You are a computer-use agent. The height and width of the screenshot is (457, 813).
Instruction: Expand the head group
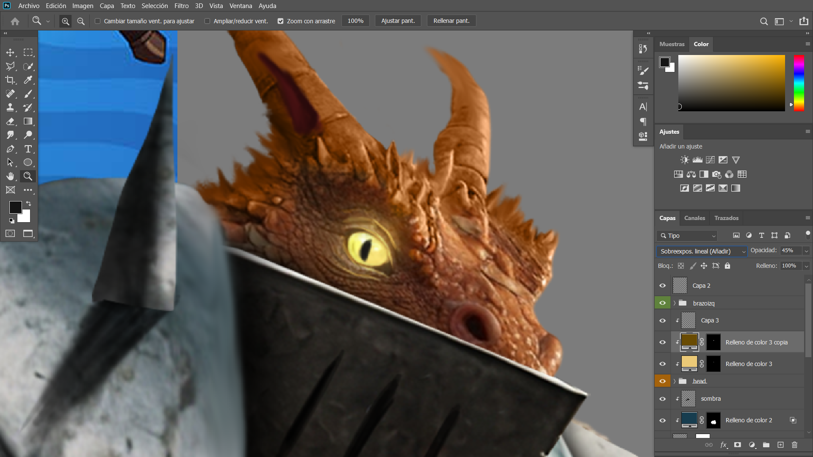point(675,381)
